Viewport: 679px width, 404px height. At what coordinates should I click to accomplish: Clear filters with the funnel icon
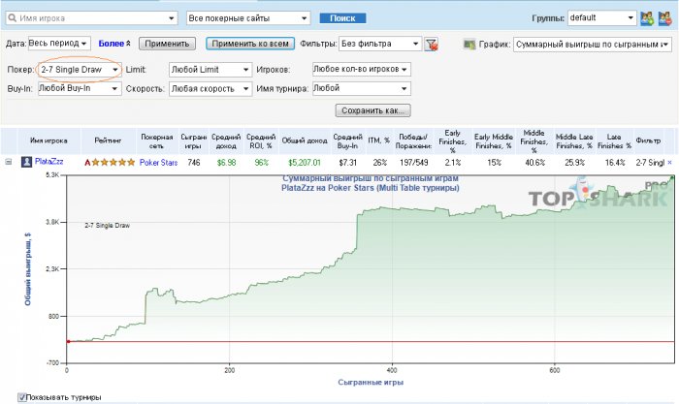431,45
